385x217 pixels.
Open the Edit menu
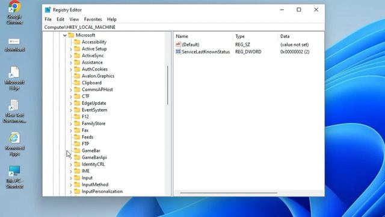click(60, 19)
